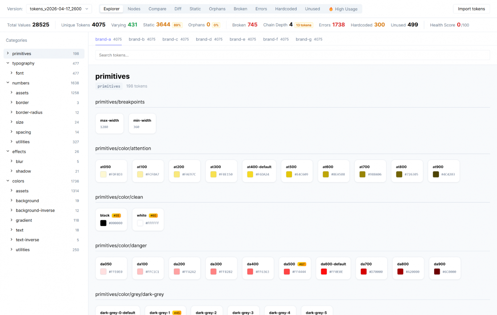Open the High Usage tab with flame icon
This screenshot has height=315, width=497.
(x=343, y=9)
